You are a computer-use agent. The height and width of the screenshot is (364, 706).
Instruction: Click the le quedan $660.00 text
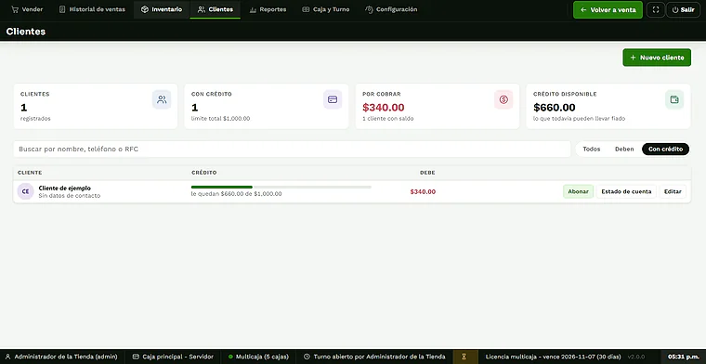pos(236,194)
